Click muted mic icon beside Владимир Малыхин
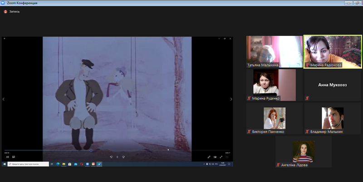Viewport: 363px width, 182px height. (x=307, y=132)
